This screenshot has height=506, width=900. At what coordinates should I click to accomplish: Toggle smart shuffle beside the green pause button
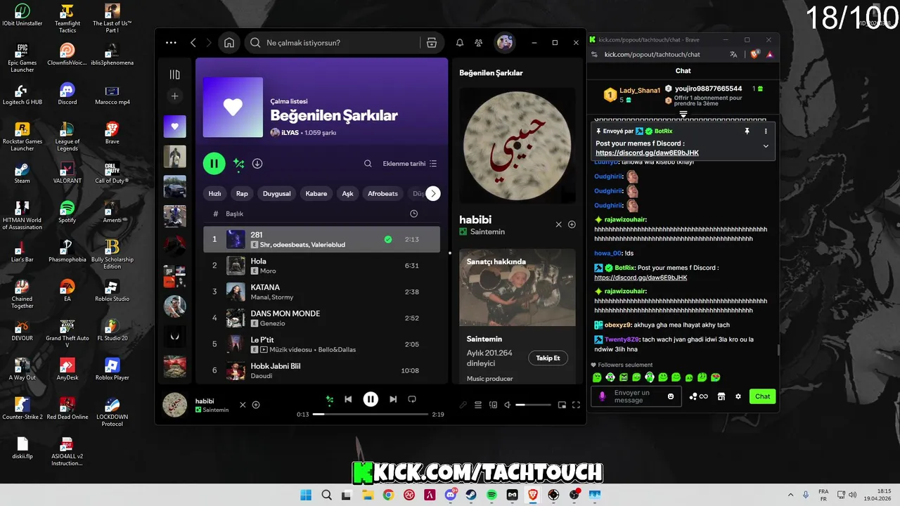point(239,164)
